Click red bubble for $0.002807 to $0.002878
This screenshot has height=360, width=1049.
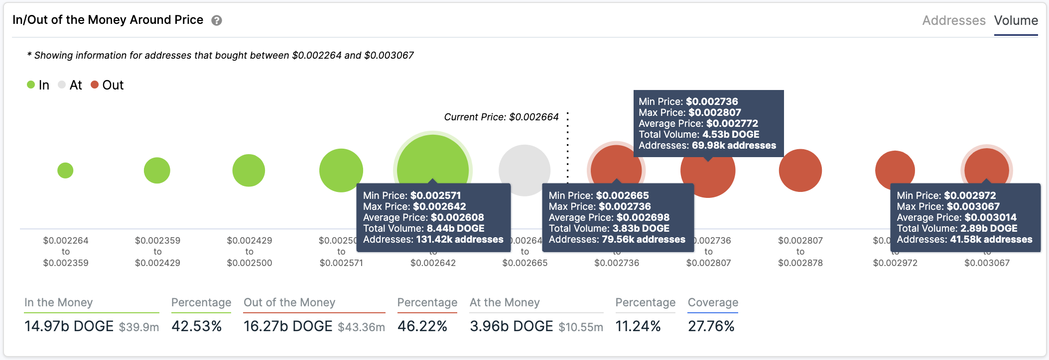(x=800, y=171)
